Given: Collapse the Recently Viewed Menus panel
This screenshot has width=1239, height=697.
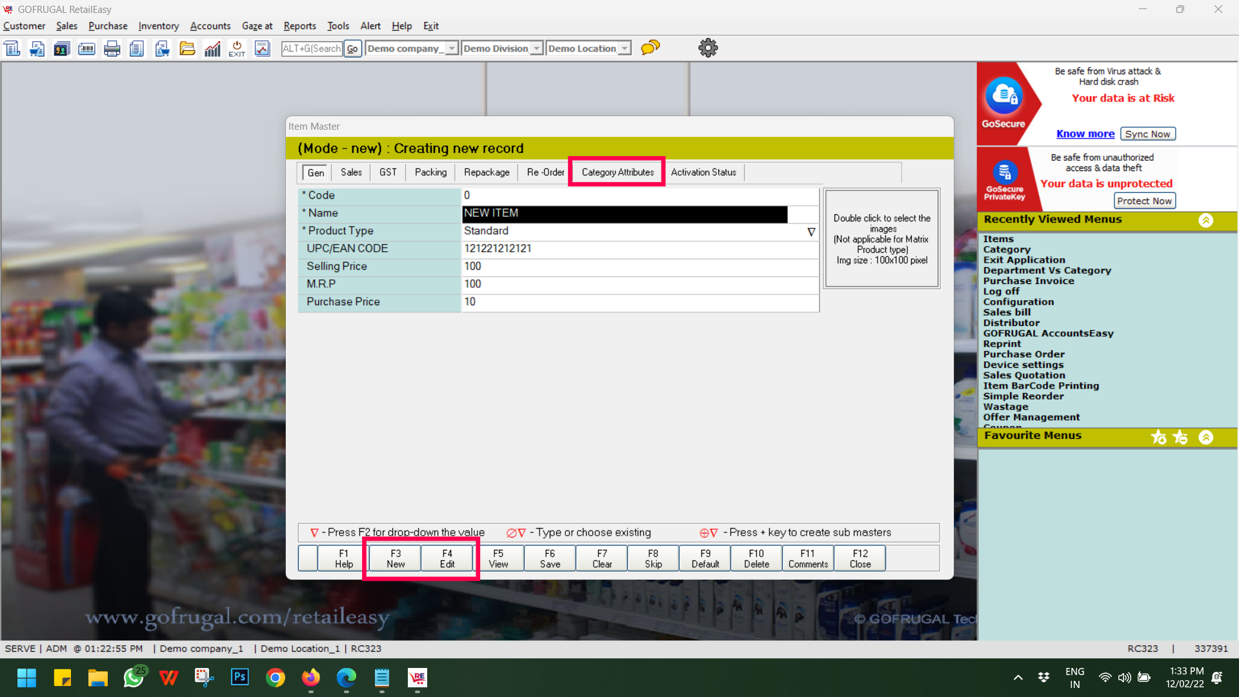Looking at the screenshot, I should (x=1205, y=220).
